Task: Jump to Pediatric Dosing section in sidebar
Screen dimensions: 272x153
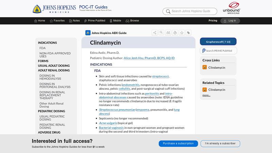Action: [51, 111]
